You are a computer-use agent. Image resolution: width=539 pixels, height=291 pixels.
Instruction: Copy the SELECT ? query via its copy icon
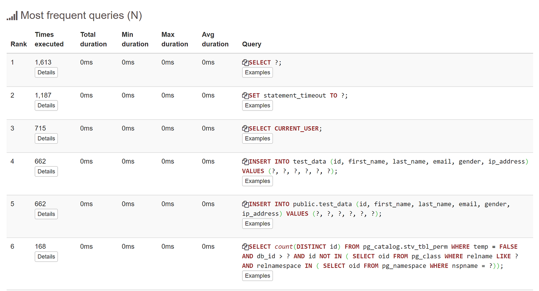click(x=245, y=62)
